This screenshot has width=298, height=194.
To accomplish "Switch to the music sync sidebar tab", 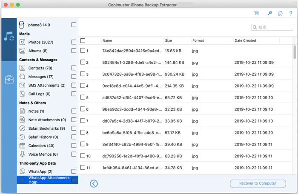I will 9,36.
